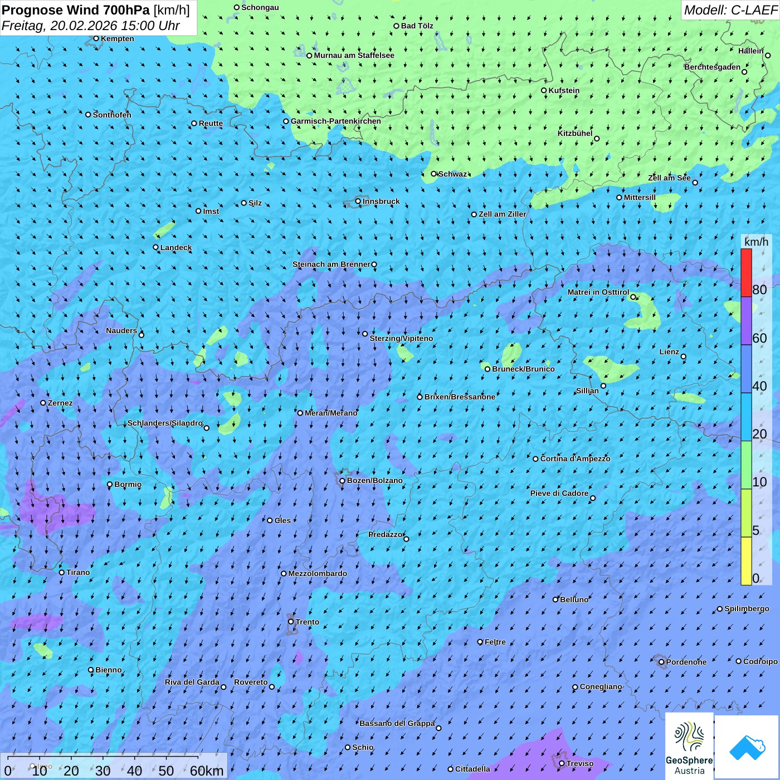This screenshot has width=780, height=780.
Task: Click the Steinach am Brenner label
Action: click(331, 264)
